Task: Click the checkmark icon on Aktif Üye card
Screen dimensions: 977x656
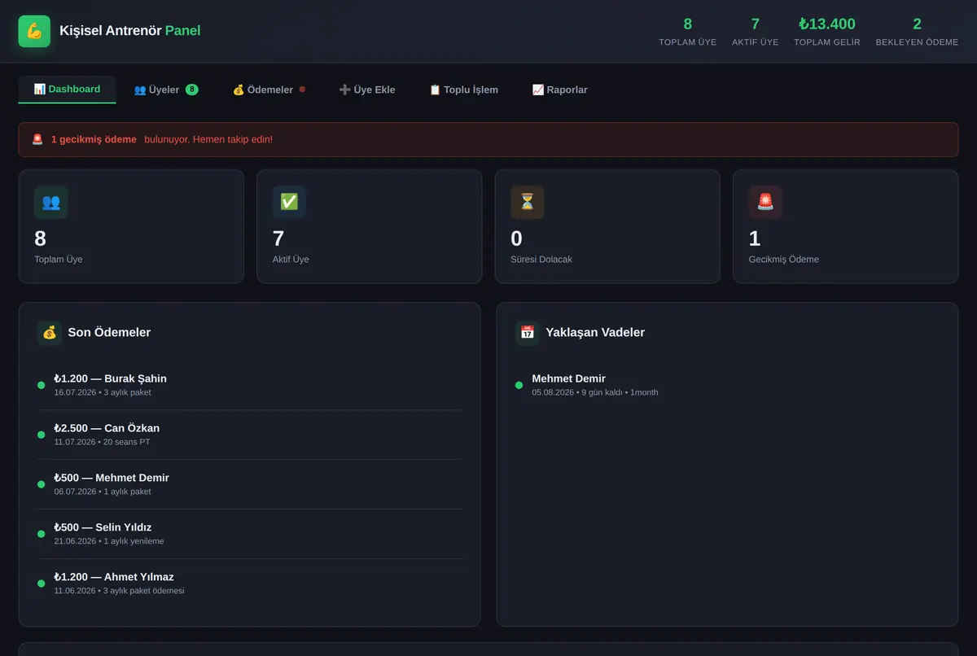Action: 289,202
